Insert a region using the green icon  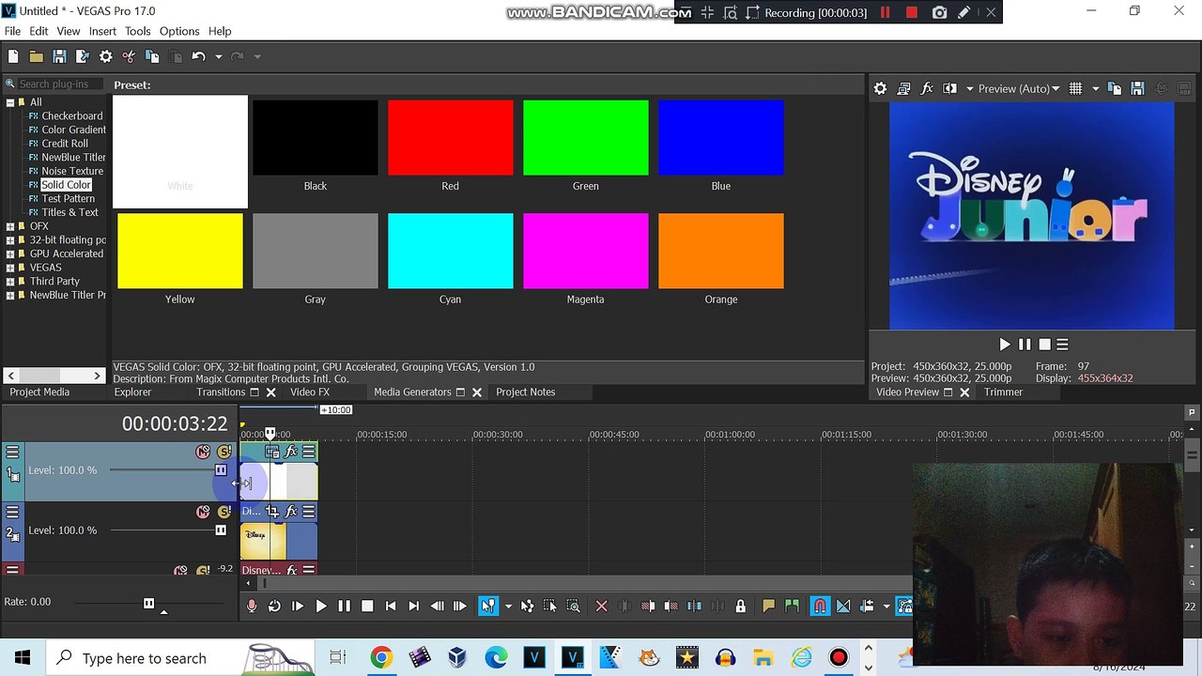(792, 607)
